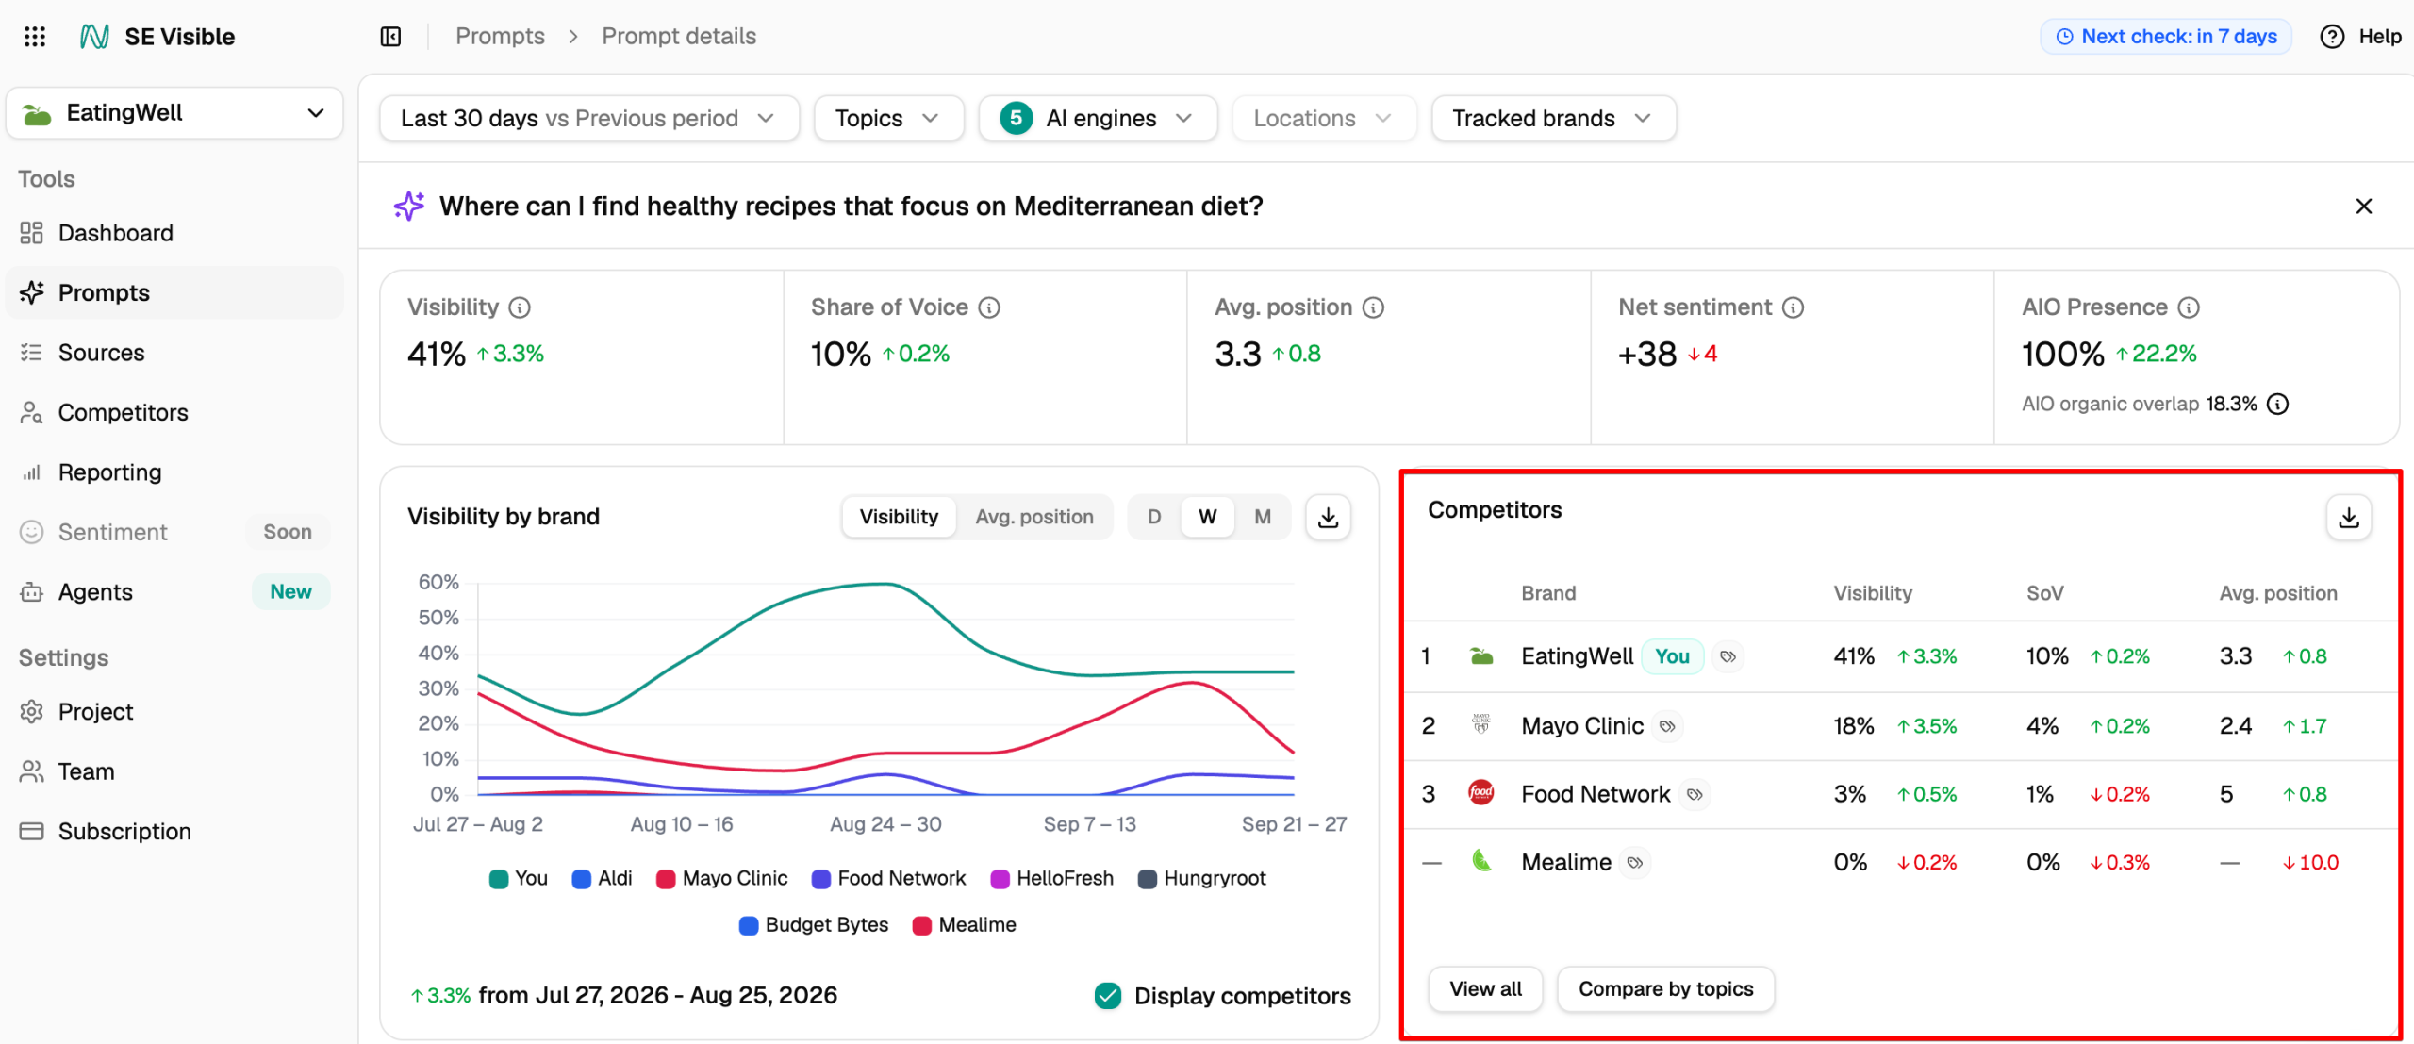
Task: Go to Prompts breadcrumb link
Action: (500, 37)
